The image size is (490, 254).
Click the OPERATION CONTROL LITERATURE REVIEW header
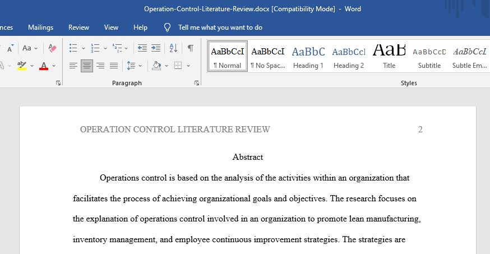pos(175,130)
